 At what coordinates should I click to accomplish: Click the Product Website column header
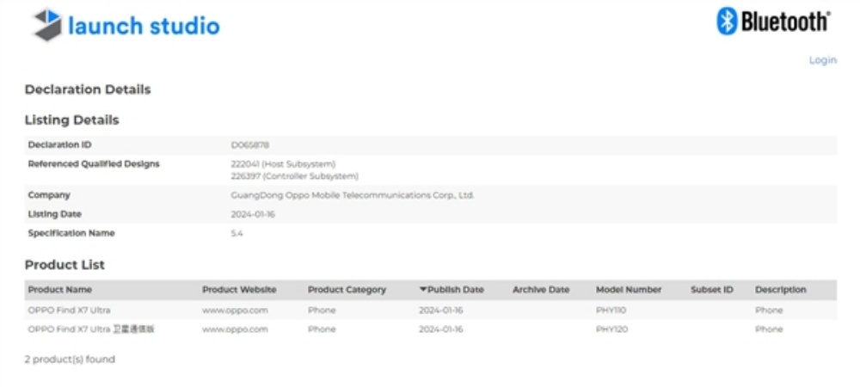tap(239, 290)
